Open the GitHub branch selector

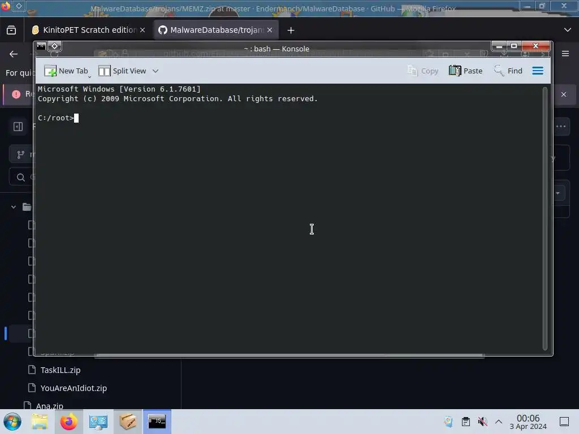22,154
